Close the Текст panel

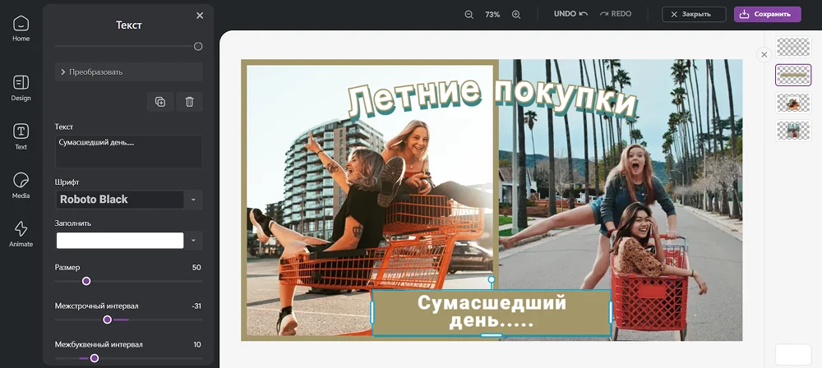(200, 16)
